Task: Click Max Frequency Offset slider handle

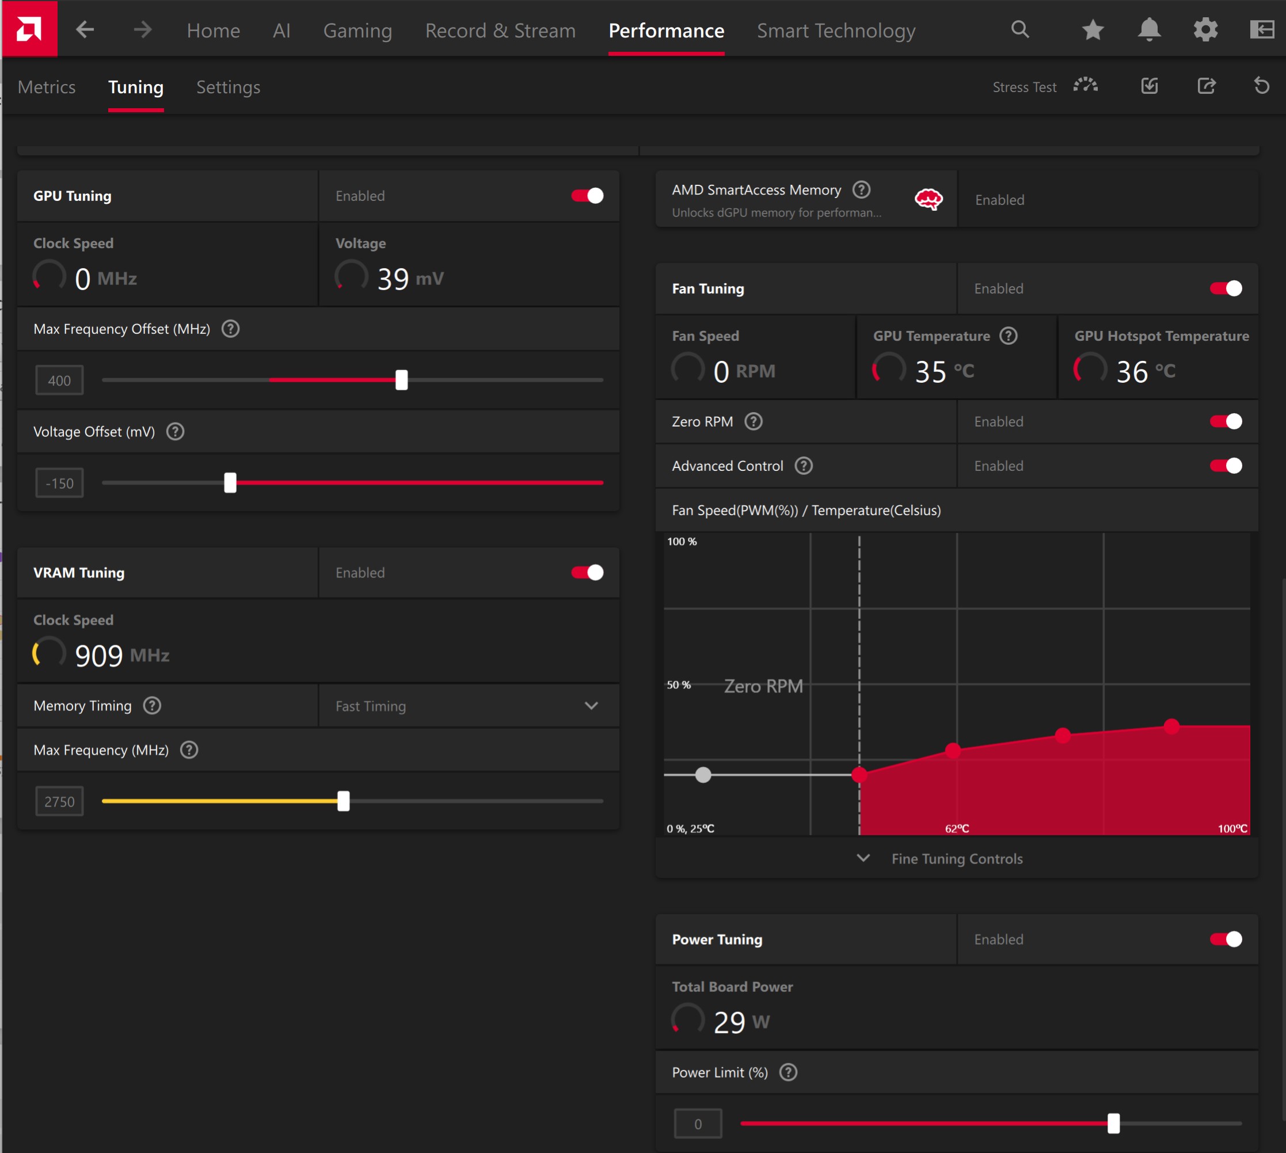Action: (x=402, y=380)
